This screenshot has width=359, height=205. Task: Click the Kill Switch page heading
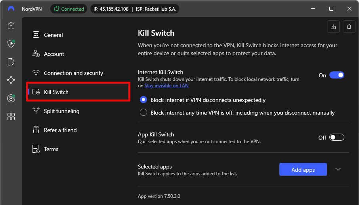coord(156,33)
